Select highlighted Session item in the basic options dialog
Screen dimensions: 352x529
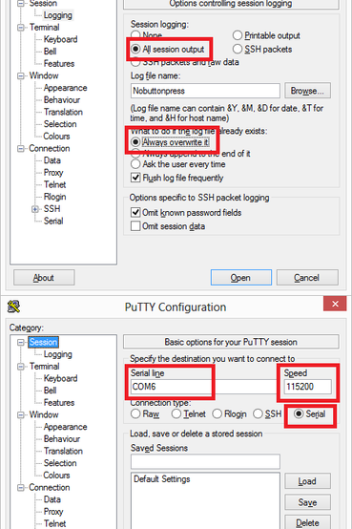tap(43, 342)
